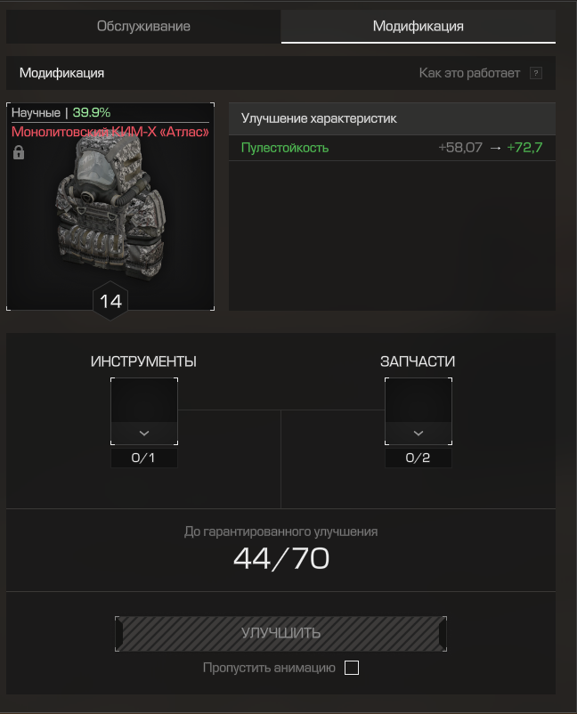Click the level 14 hexagon badge
The width and height of the screenshot is (577, 714).
pos(110,301)
